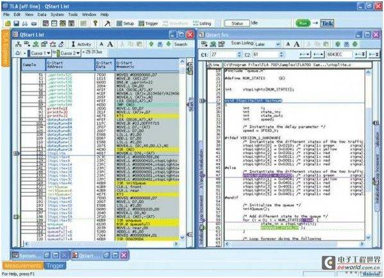Open the Edit menu
The height and width of the screenshot is (278, 384).
click(17, 15)
